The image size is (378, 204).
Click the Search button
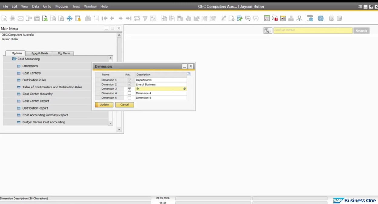pyautogui.click(x=361, y=31)
